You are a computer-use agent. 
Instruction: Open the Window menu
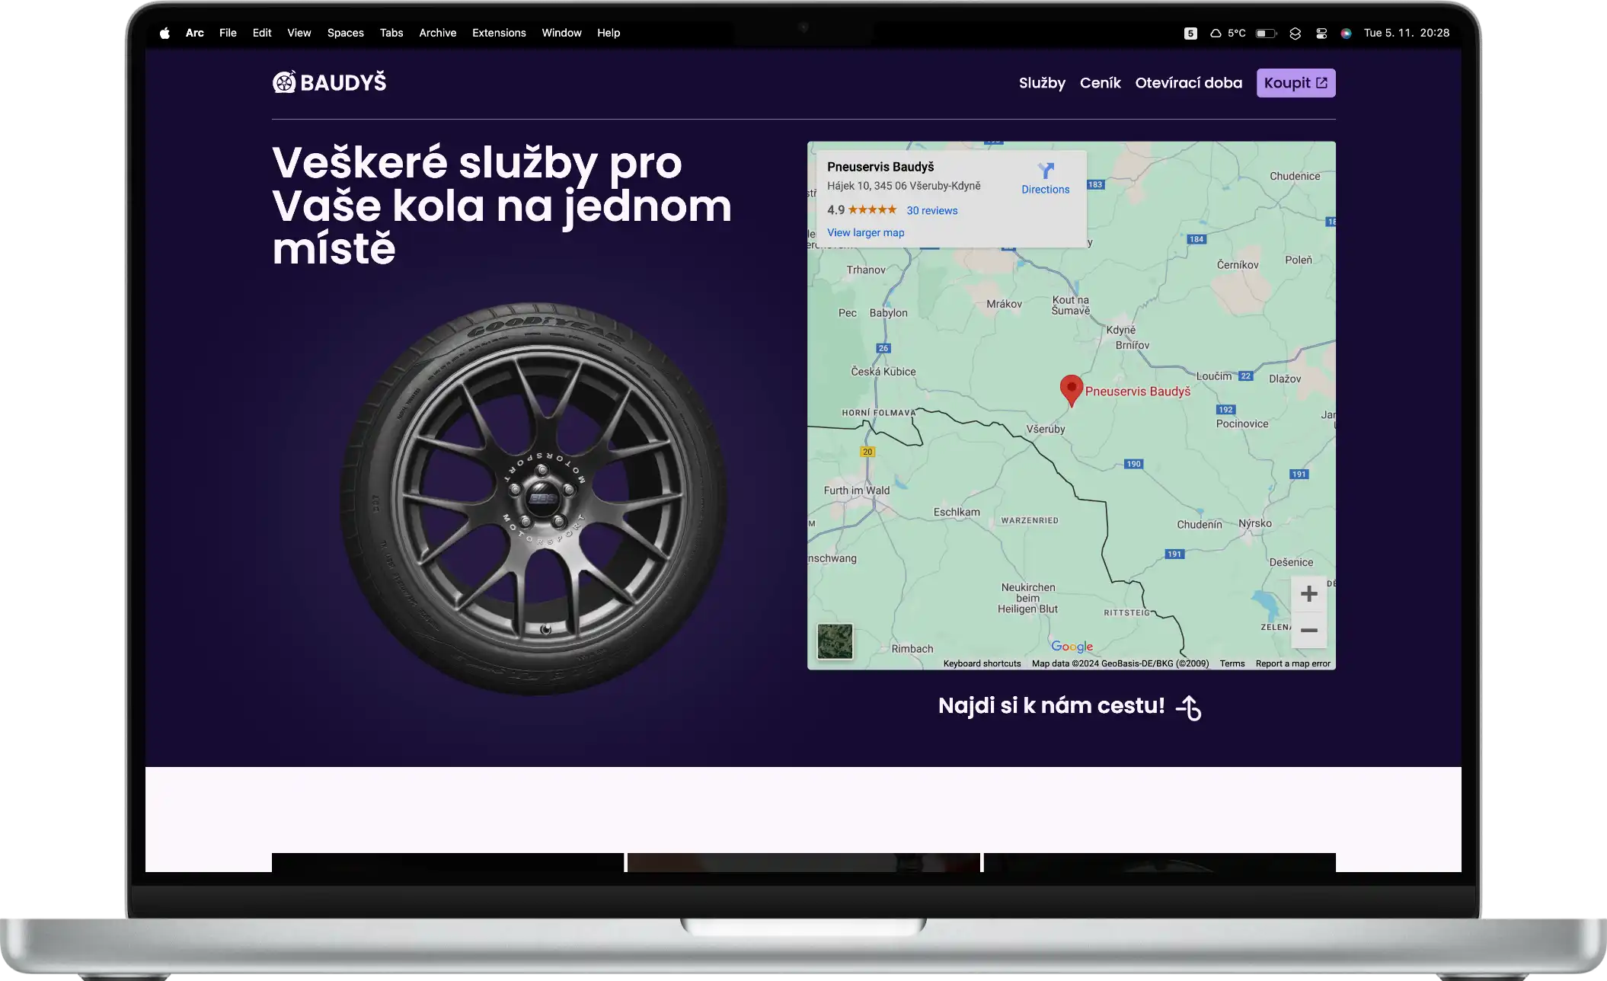pos(561,33)
